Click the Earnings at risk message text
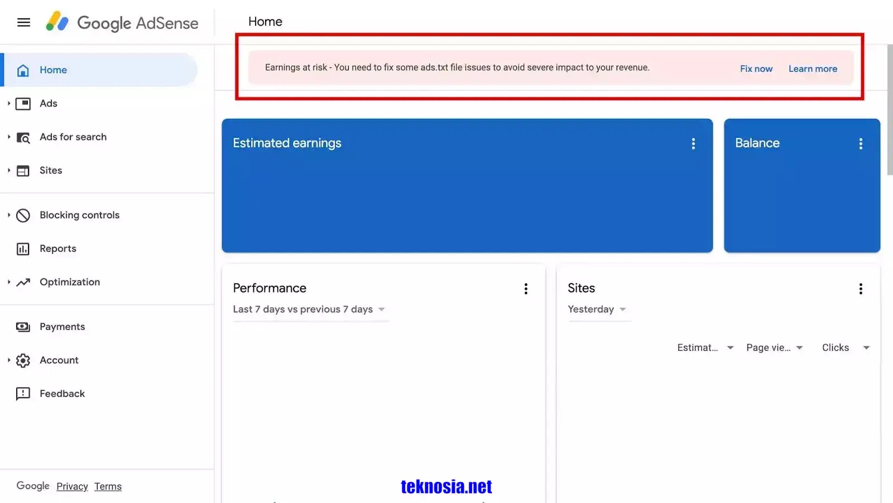This screenshot has height=503, width=893. pyautogui.click(x=457, y=67)
